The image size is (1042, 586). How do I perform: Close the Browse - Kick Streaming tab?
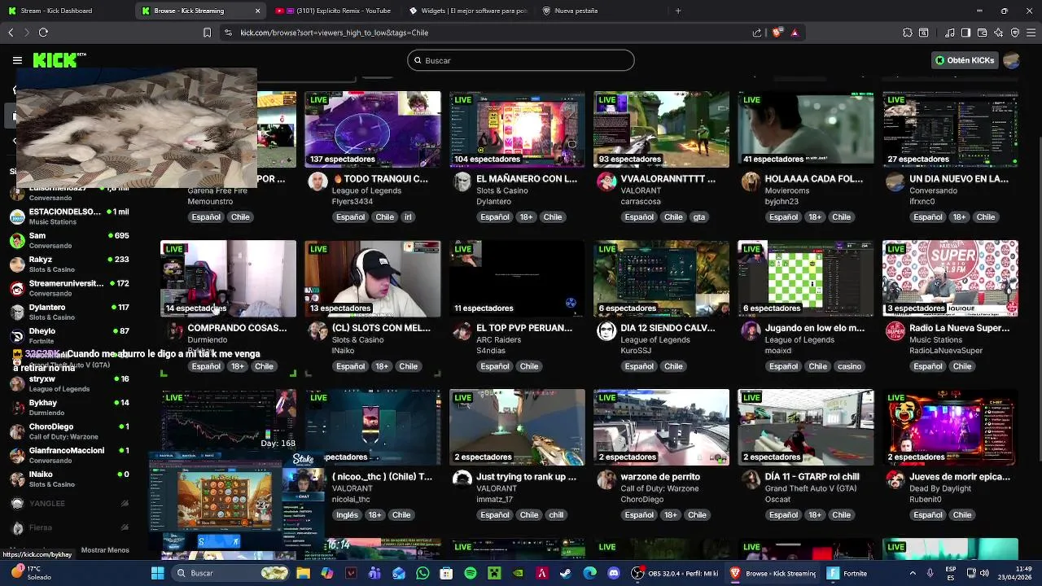[x=258, y=11]
